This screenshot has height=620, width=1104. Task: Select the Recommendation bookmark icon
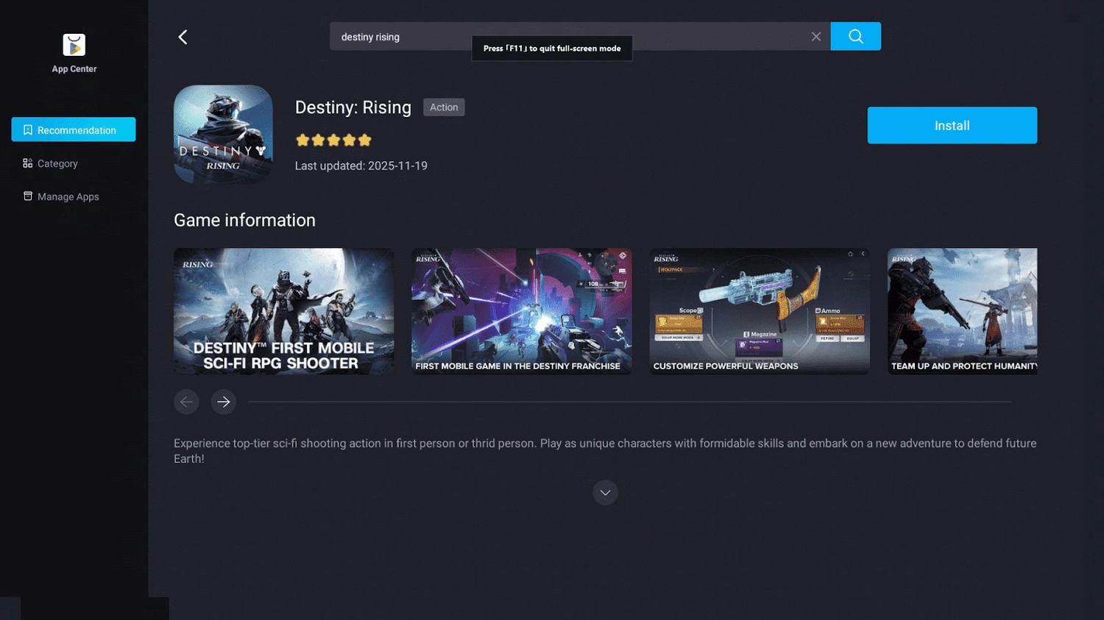(x=27, y=129)
